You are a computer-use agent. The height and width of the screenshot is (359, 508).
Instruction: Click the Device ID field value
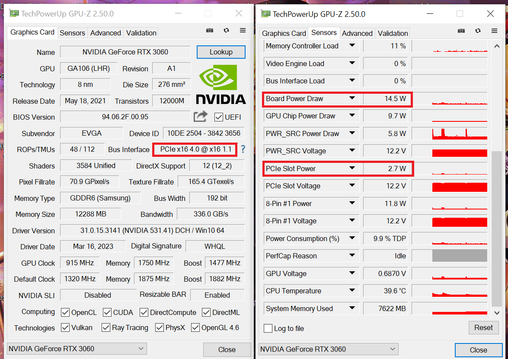click(x=204, y=133)
